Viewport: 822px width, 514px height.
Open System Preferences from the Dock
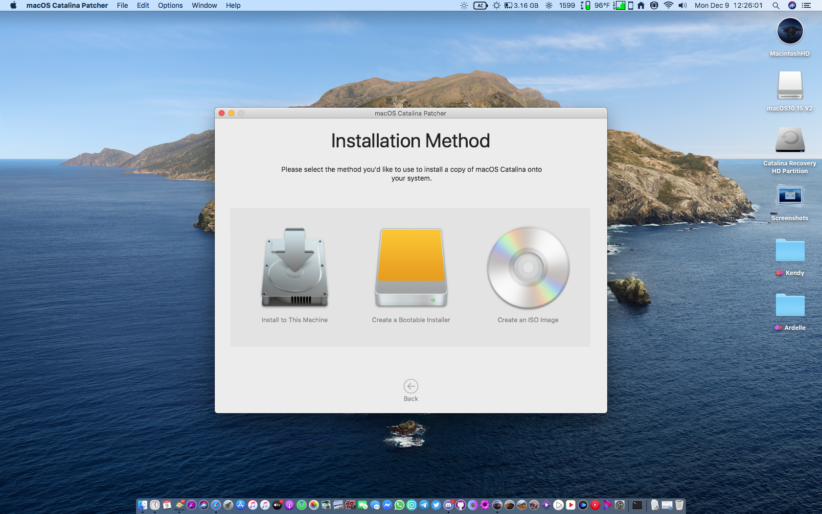click(619, 505)
